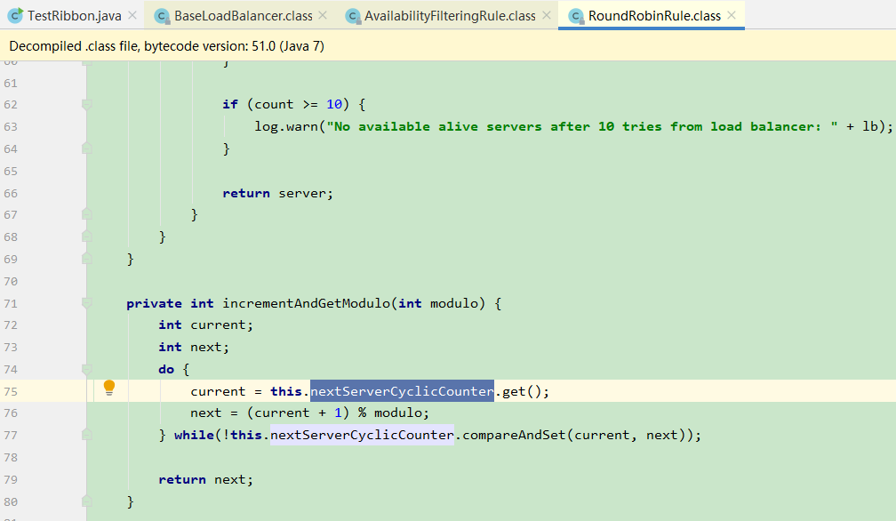896x521 pixels.
Task: Click the selected nextServerCyclicCounter on line 75
Action: point(403,391)
